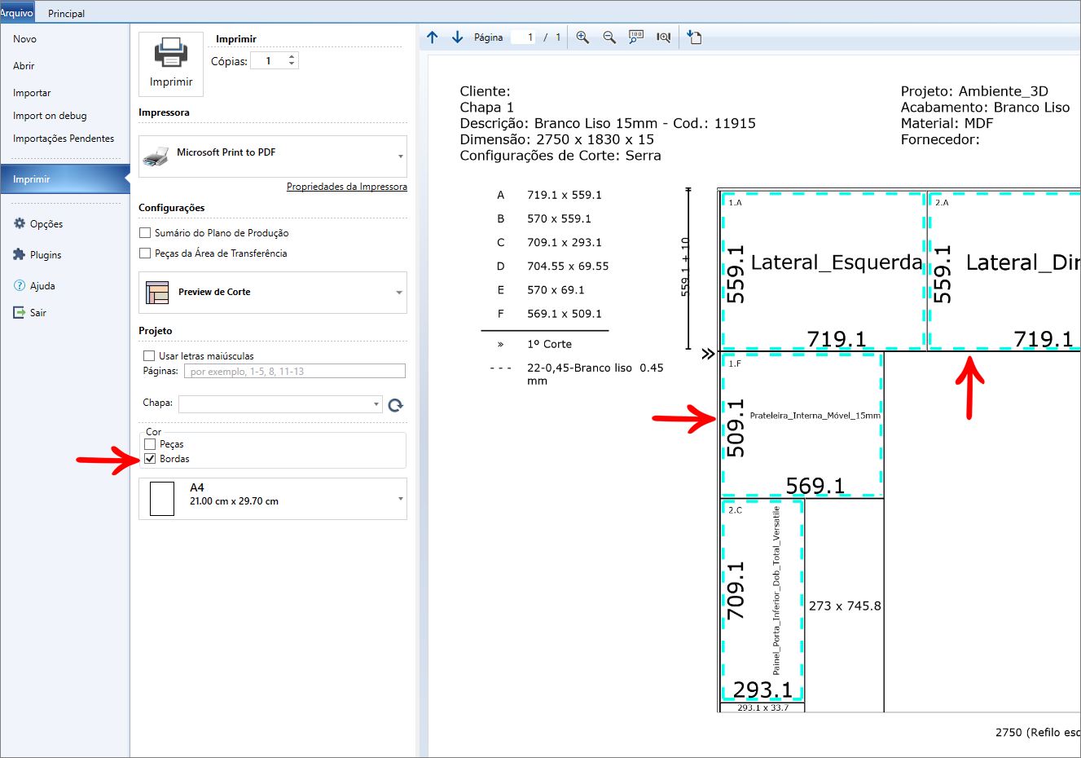Enable Sumário do Plano de Produção
Image resolution: width=1081 pixels, height=758 pixels.
(145, 233)
